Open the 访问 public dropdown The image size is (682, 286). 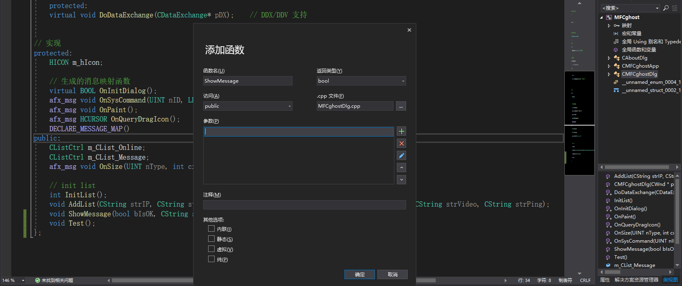(289, 106)
